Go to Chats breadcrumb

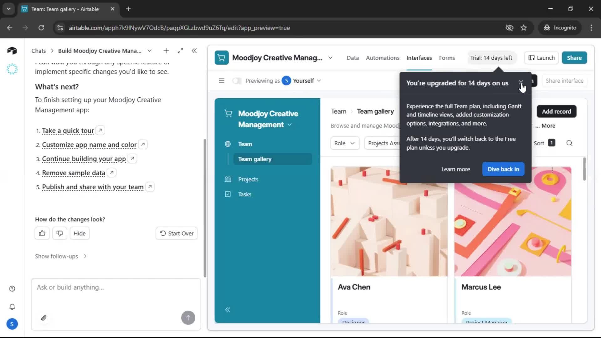click(39, 51)
